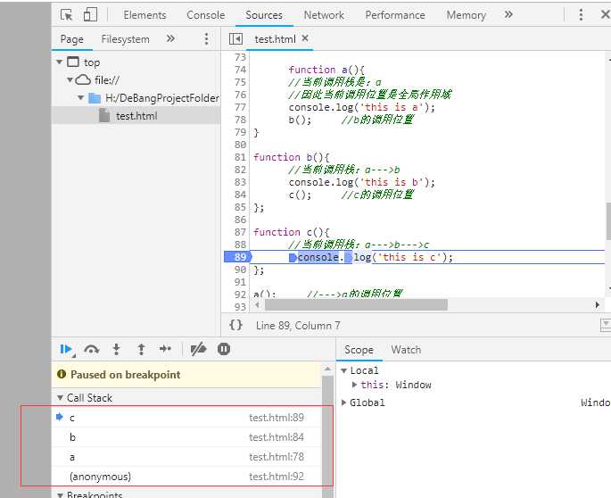Collapse the top frame tree node

(59, 62)
